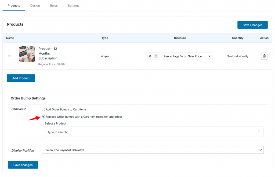
Task: Open the Rules tab
Action: pos(54,6)
